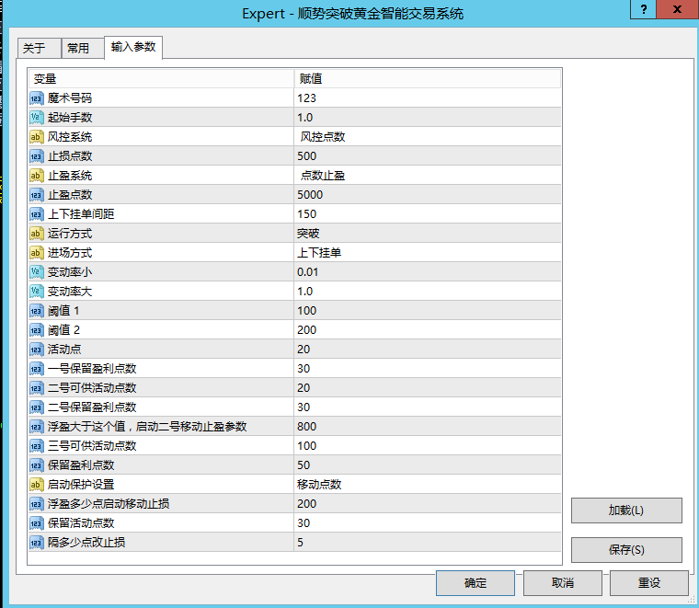699x608 pixels.
Task: Click the integer icon beside 止损点数
Action: pos(37,156)
